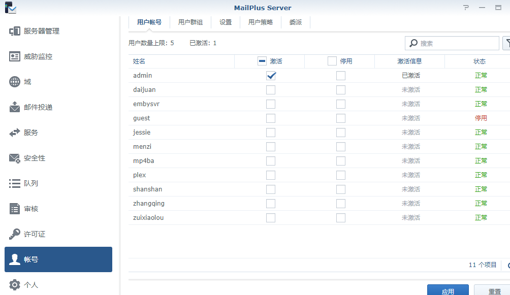Toggle the 激活 column header checkbox

pos(261,61)
